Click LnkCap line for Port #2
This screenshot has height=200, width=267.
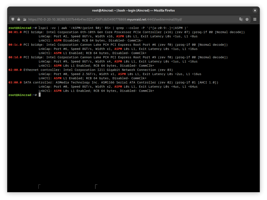pos(118,36)
